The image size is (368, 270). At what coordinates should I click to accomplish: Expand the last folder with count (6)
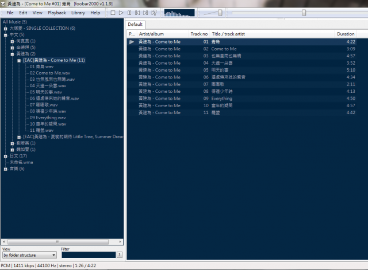(5, 169)
